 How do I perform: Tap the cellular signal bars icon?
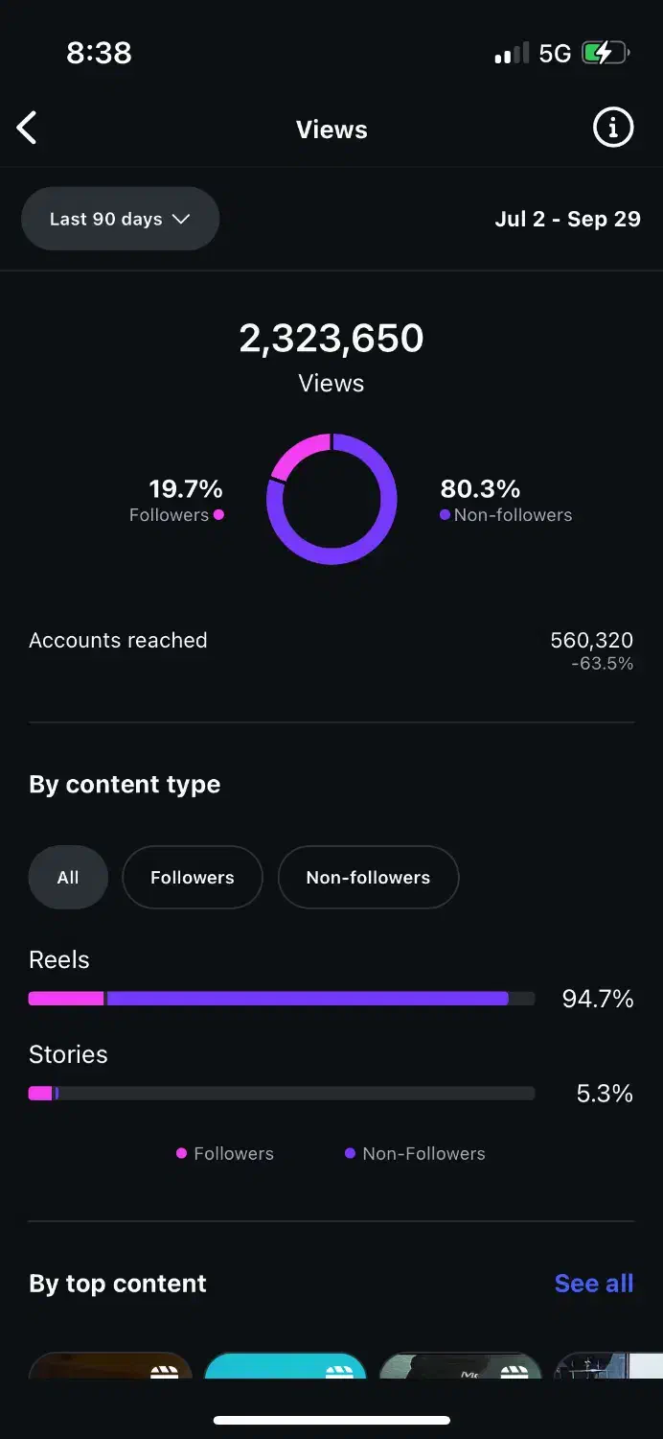click(x=512, y=54)
